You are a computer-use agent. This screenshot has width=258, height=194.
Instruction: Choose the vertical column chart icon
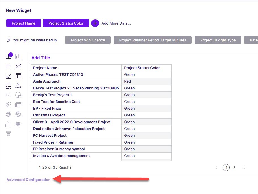[18, 57]
